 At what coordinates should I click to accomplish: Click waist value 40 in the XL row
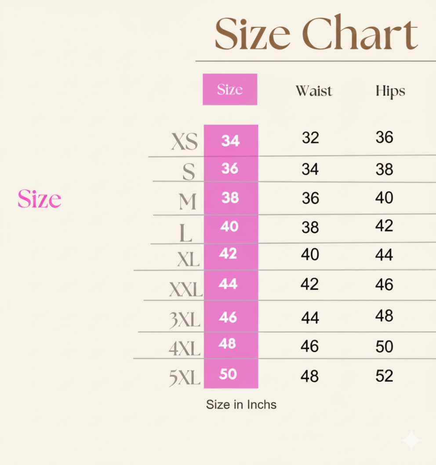[310, 255]
